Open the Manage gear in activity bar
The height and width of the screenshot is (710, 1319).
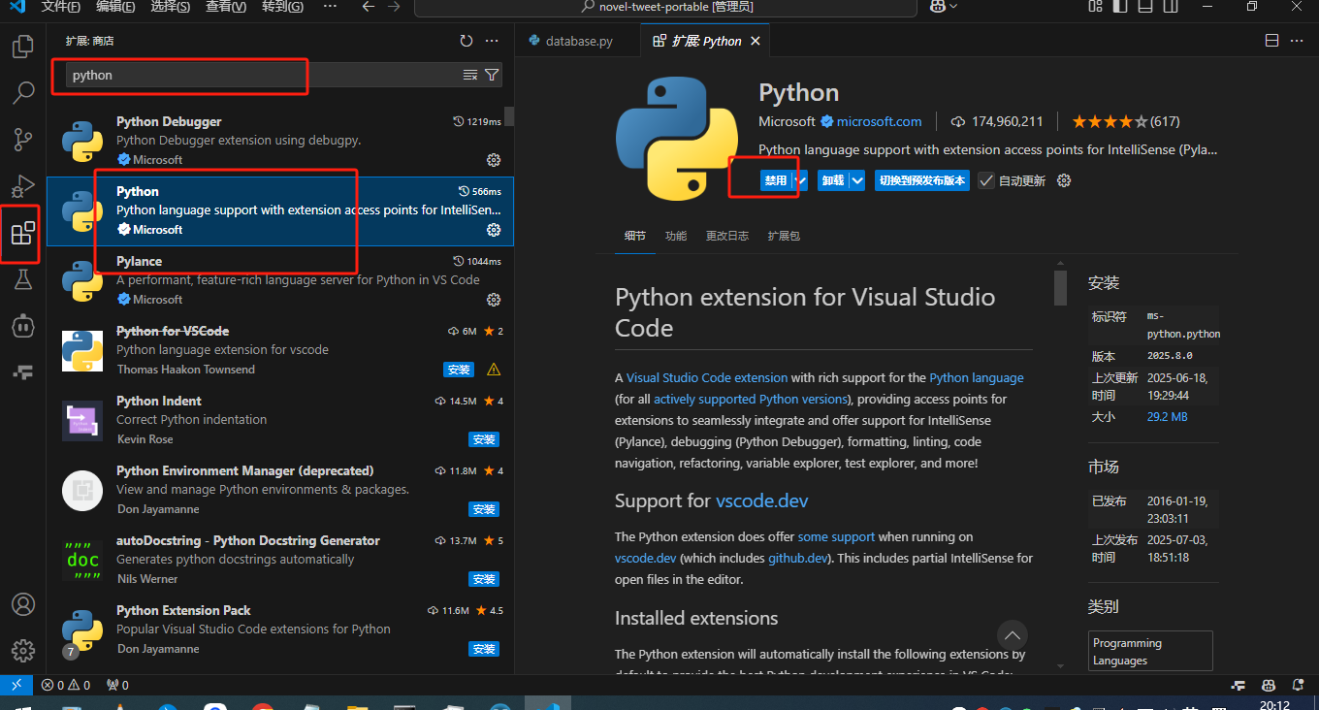tap(22, 650)
